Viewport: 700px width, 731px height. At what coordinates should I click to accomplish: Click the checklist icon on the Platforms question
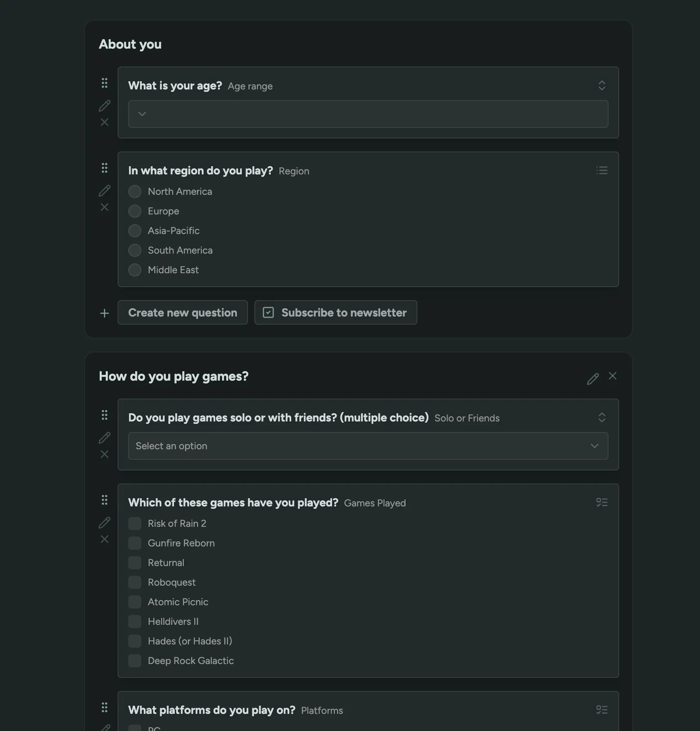pos(602,710)
